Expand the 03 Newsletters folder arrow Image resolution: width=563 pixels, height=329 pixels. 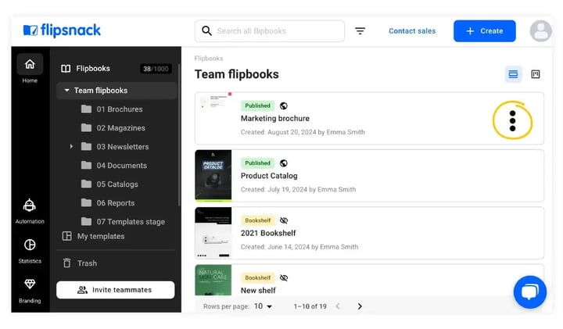click(x=71, y=146)
